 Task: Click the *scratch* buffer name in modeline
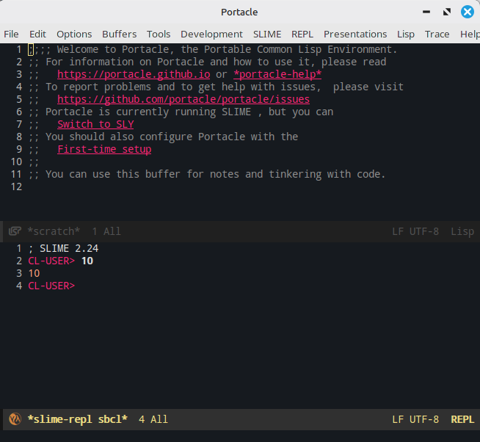(x=54, y=231)
